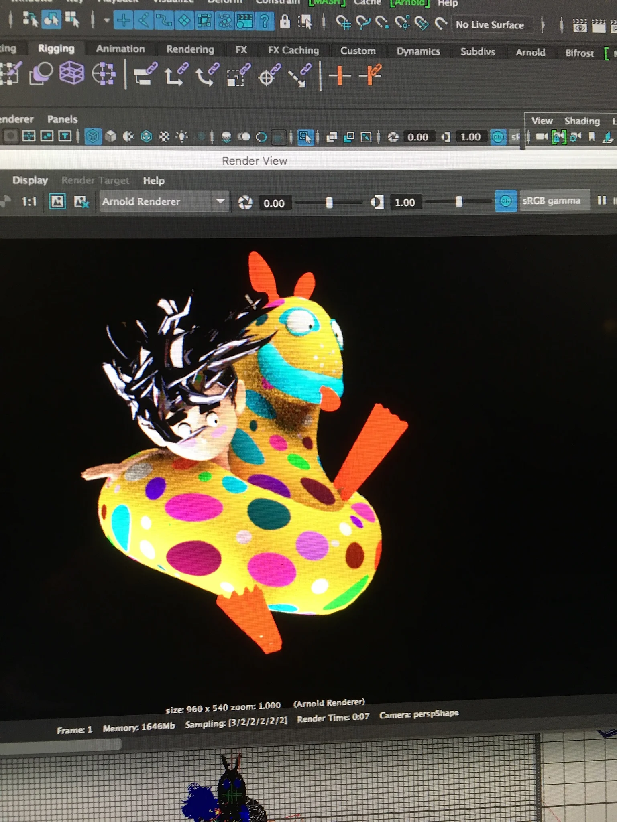This screenshot has height=822, width=617.
Task: Toggle dynamics selection mask icon
Action: pos(224,21)
